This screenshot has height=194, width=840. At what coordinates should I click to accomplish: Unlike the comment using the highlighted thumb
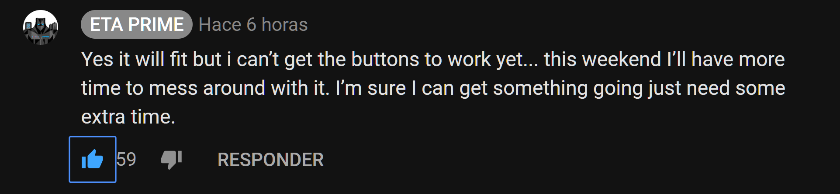(x=92, y=159)
